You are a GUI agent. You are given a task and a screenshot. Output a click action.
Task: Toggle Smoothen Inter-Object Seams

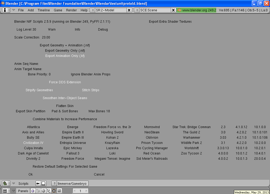[65, 98]
